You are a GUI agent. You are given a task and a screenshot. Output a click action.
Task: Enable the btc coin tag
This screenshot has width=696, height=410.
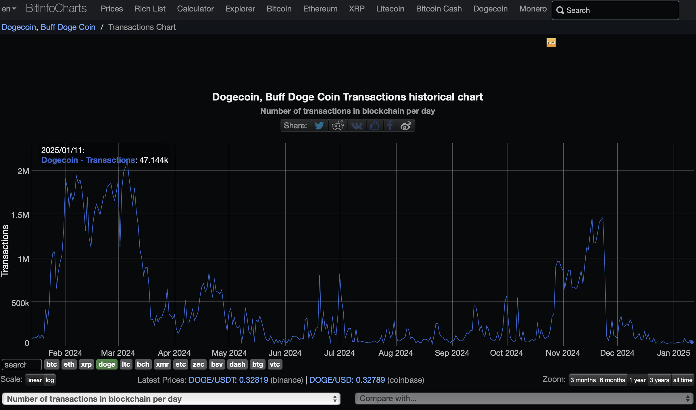tap(51, 364)
